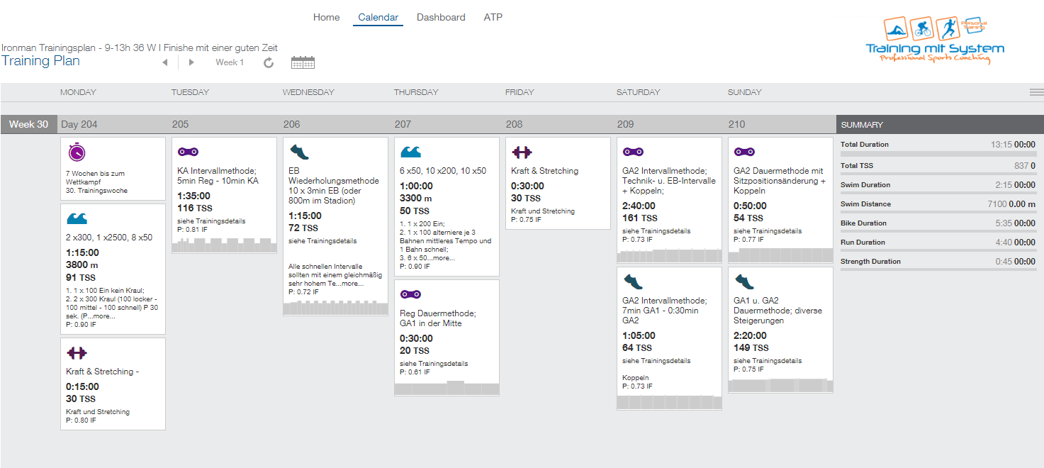Go to the Home tab

(x=326, y=18)
